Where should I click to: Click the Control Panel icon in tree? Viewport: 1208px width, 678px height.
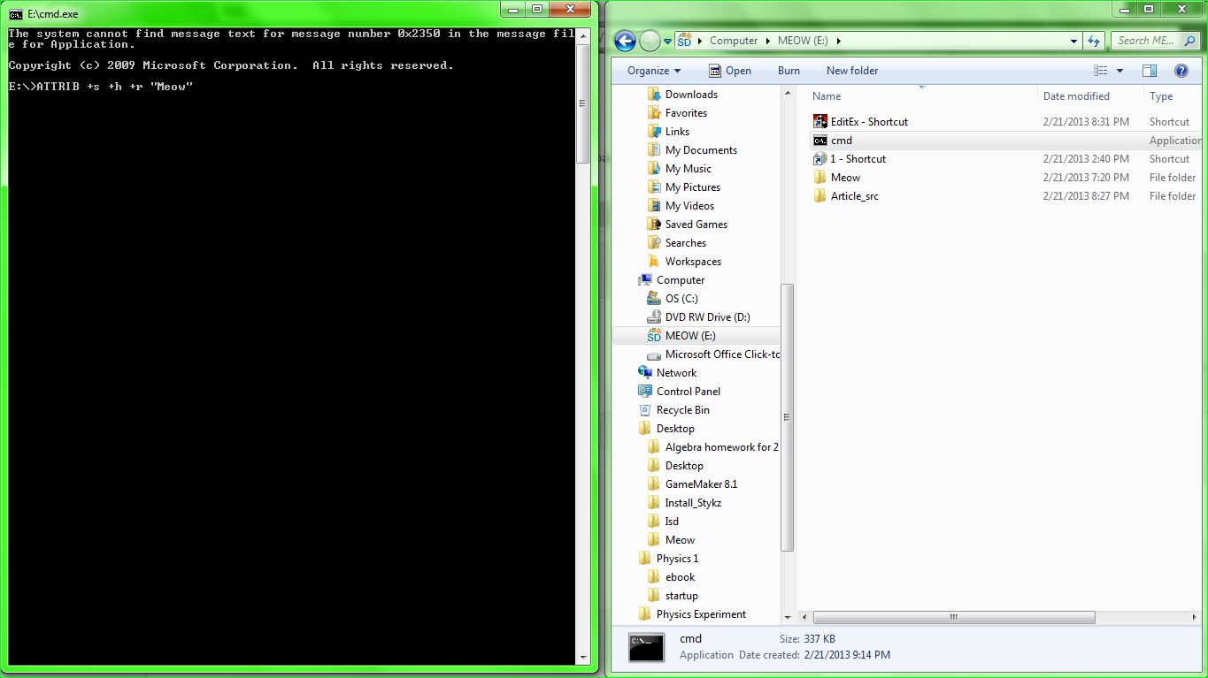645,392
